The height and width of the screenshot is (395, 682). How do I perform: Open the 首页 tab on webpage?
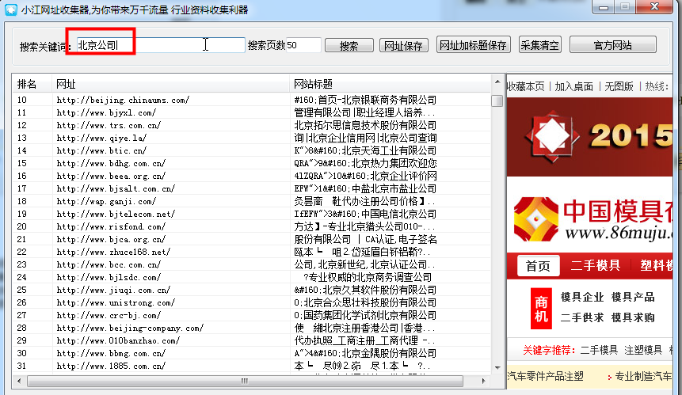click(538, 265)
